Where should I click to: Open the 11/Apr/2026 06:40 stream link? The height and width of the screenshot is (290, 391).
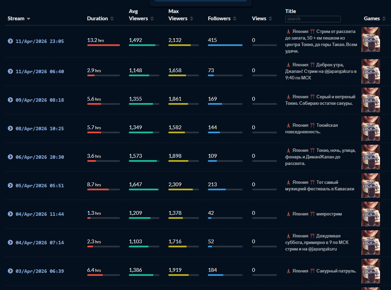40,71
